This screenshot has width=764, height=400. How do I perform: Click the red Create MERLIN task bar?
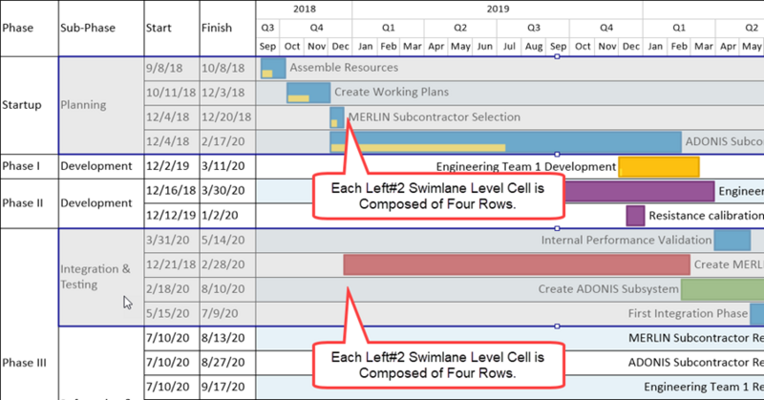point(517,264)
